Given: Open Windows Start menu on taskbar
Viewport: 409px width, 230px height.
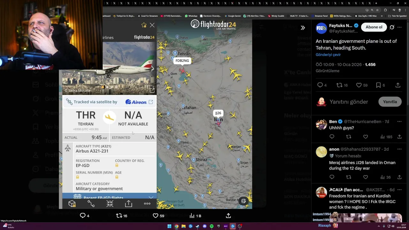Looking at the screenshot, I should [169, 226].
